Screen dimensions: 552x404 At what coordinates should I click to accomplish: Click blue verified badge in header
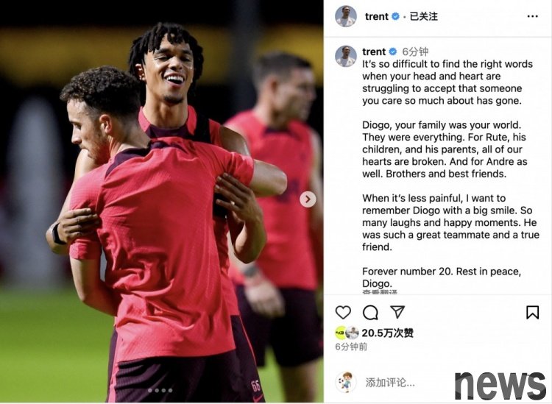pyautogui.click(x=395, y=16)
